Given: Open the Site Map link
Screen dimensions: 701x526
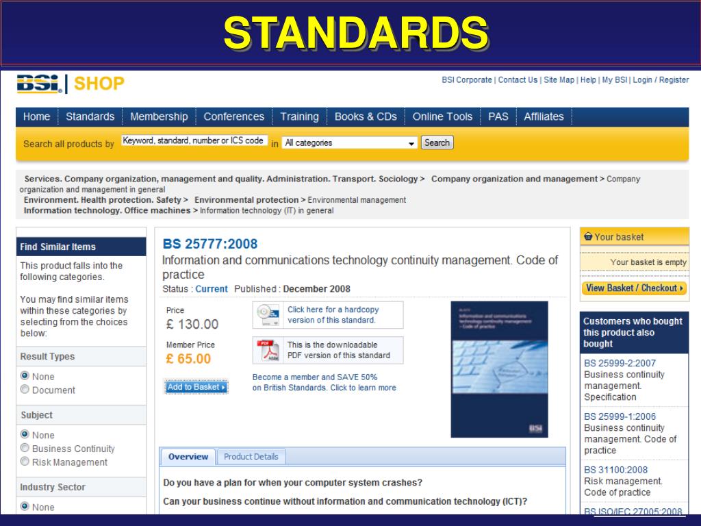Looking at the screenshot, I should (559, 79).
